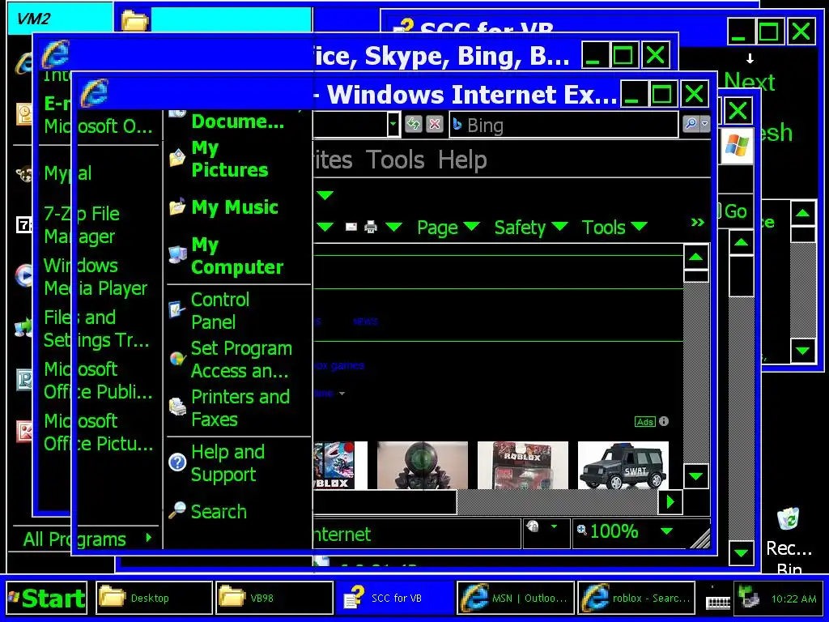Image resolution: width=829 pixels, height=622 pixels.
Task: Click the protected mode security icon in status bar
Action: [533, 526]
